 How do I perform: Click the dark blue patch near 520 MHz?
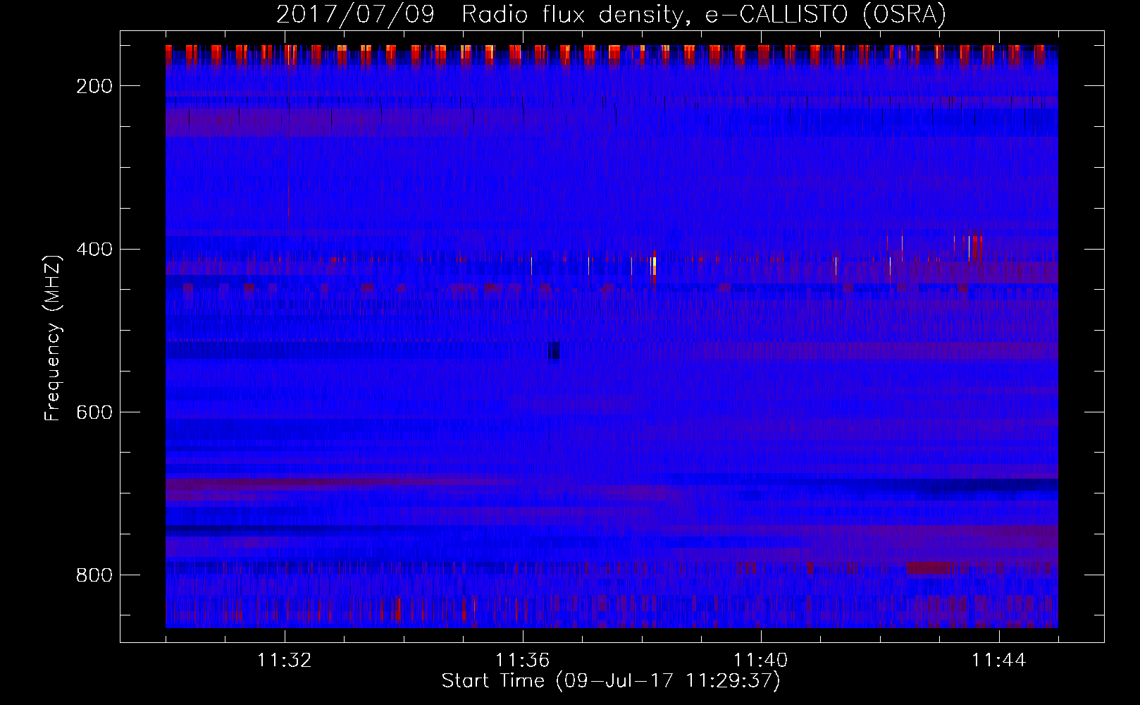[x=554, y=350]
